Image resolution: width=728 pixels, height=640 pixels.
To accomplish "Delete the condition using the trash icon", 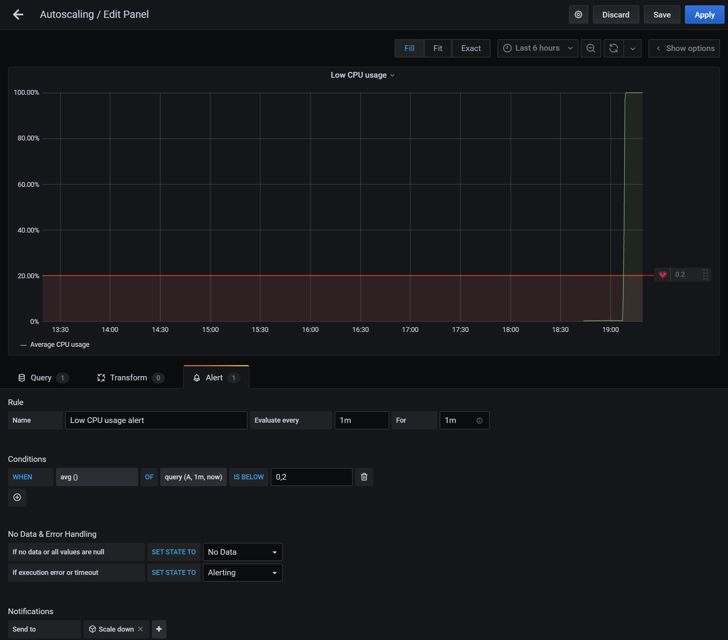I will 364,477.
